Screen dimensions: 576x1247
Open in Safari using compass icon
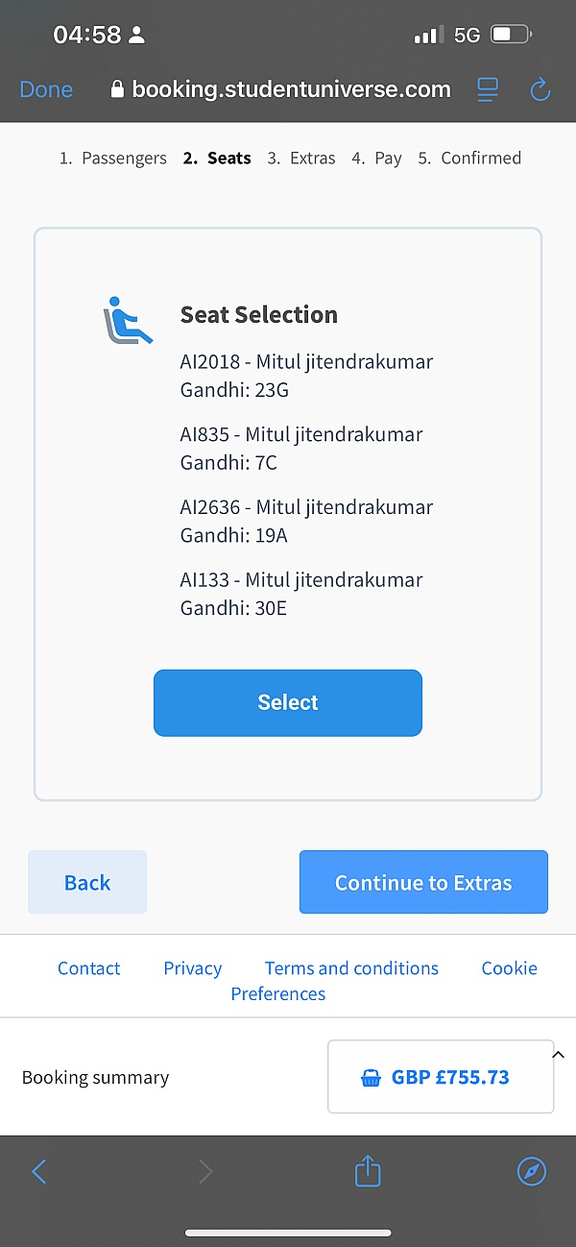(x=532, y=1171)
